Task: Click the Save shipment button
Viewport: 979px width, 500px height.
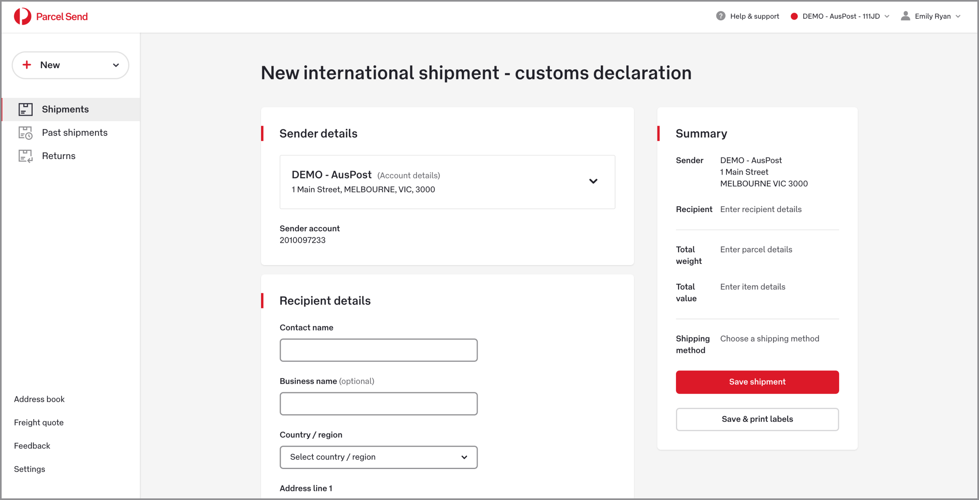Action: pos(757,382)
